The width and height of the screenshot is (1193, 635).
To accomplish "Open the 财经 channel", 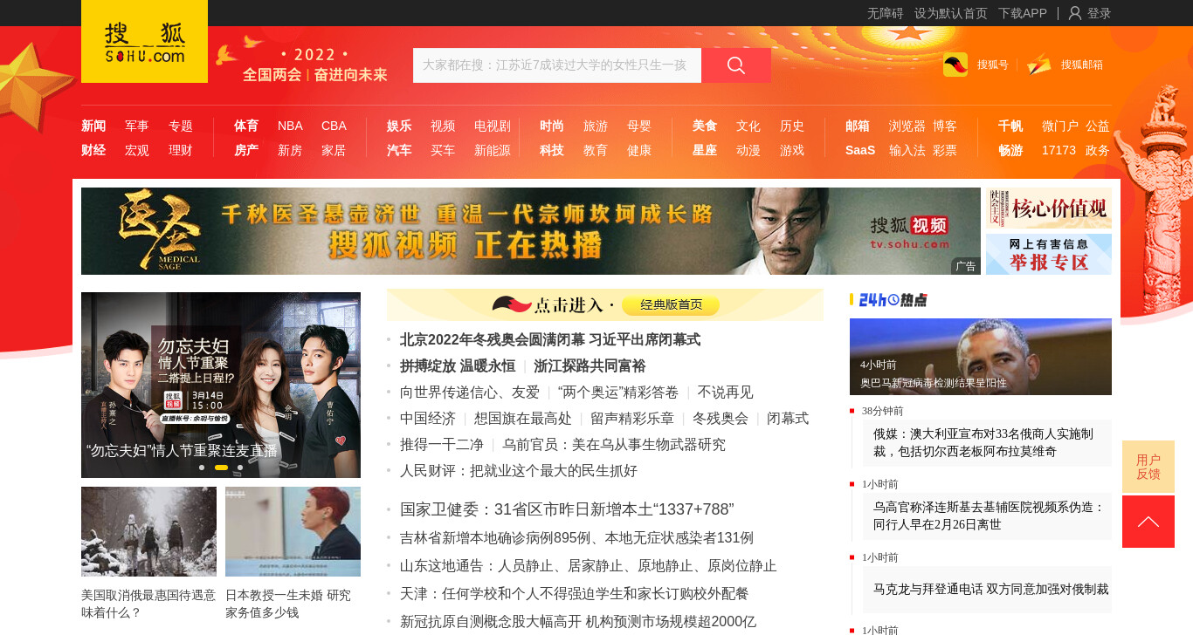I will (x=93, y=150).
